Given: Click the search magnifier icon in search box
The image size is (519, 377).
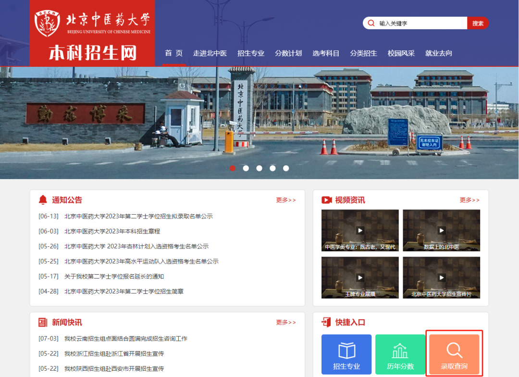Looking at the screenshot, I should click(x=371, y=23).
